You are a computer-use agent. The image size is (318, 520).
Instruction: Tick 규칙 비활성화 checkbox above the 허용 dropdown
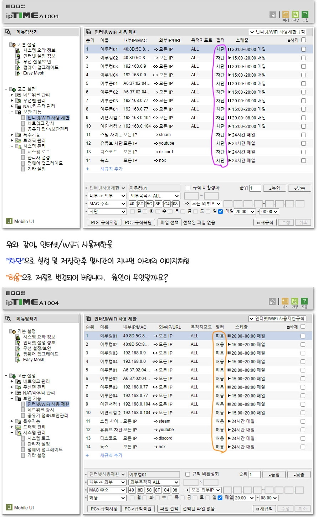[x=188, y=474]
